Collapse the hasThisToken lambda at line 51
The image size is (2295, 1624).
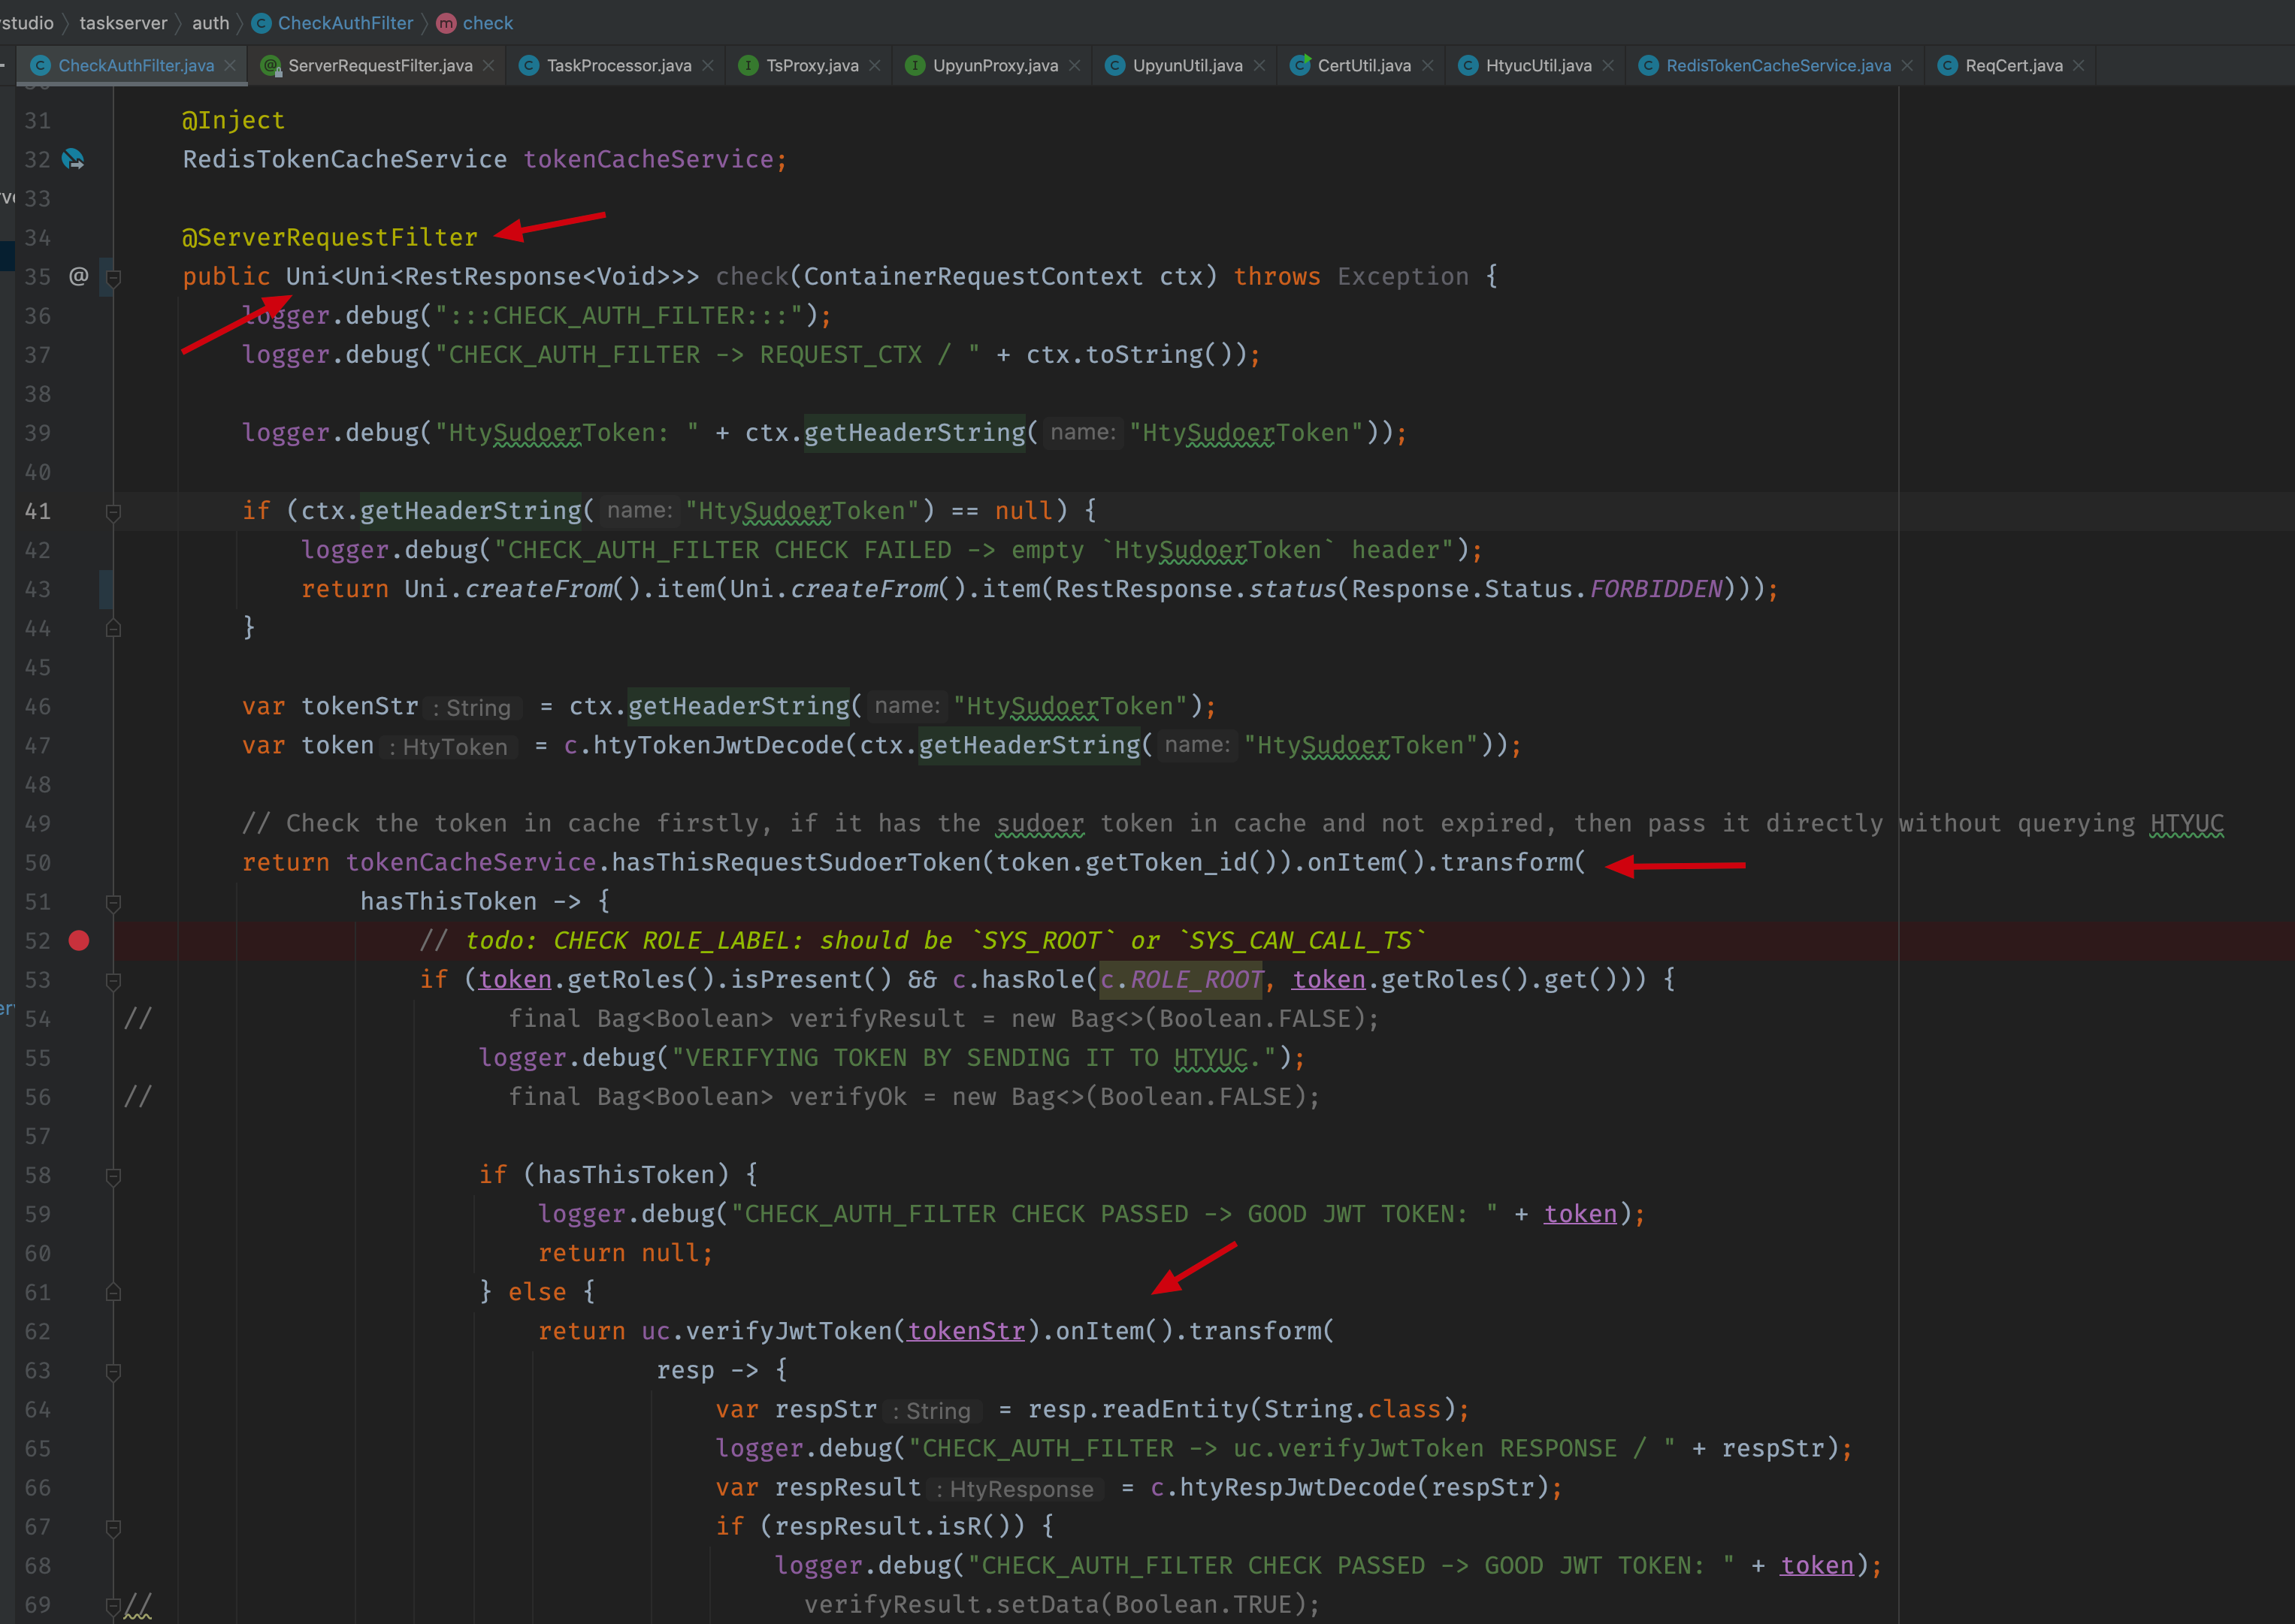(113, 902)
